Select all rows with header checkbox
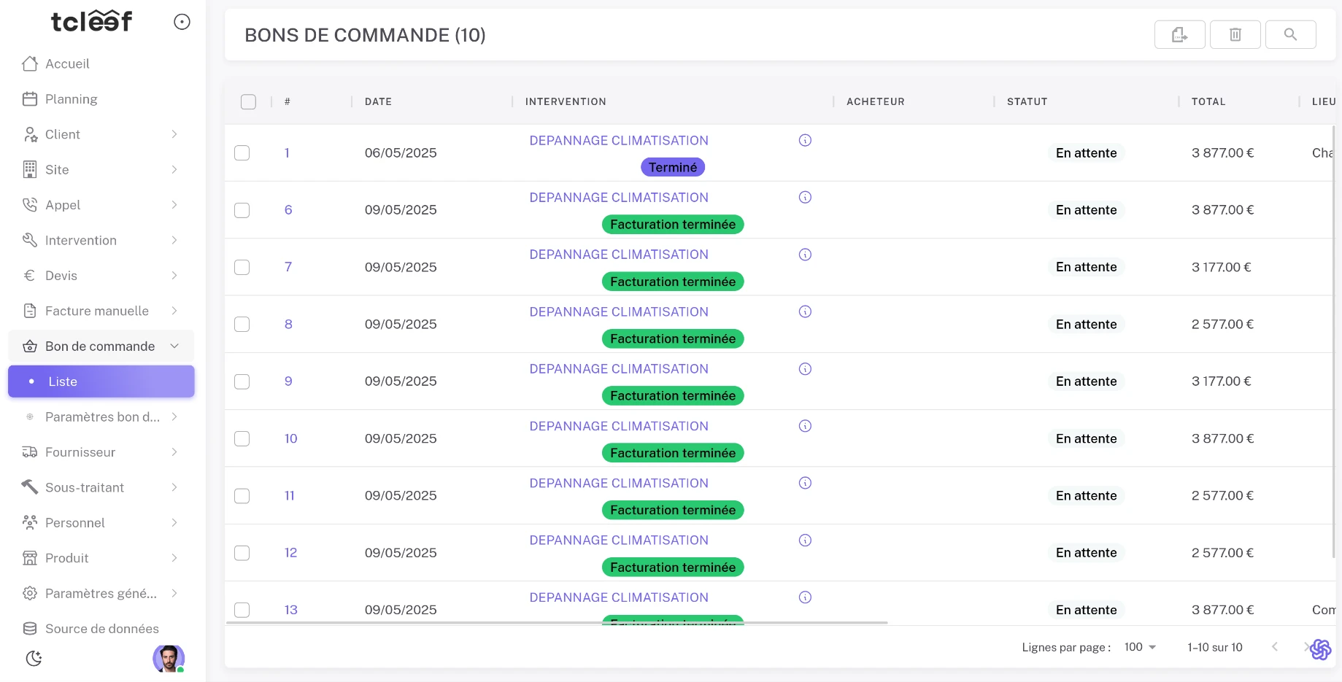The height and width of the screenshot is (682, 1342). (248, 102)
